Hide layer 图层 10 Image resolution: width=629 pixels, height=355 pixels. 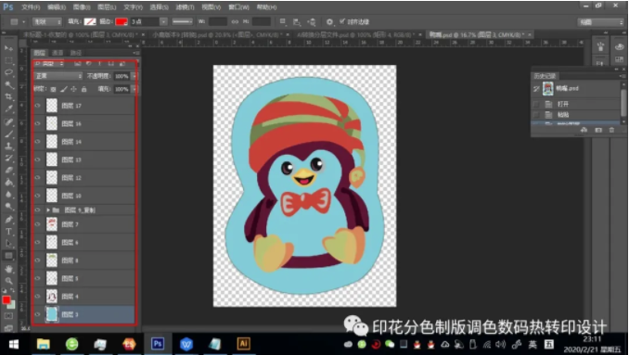click(38, 196)
